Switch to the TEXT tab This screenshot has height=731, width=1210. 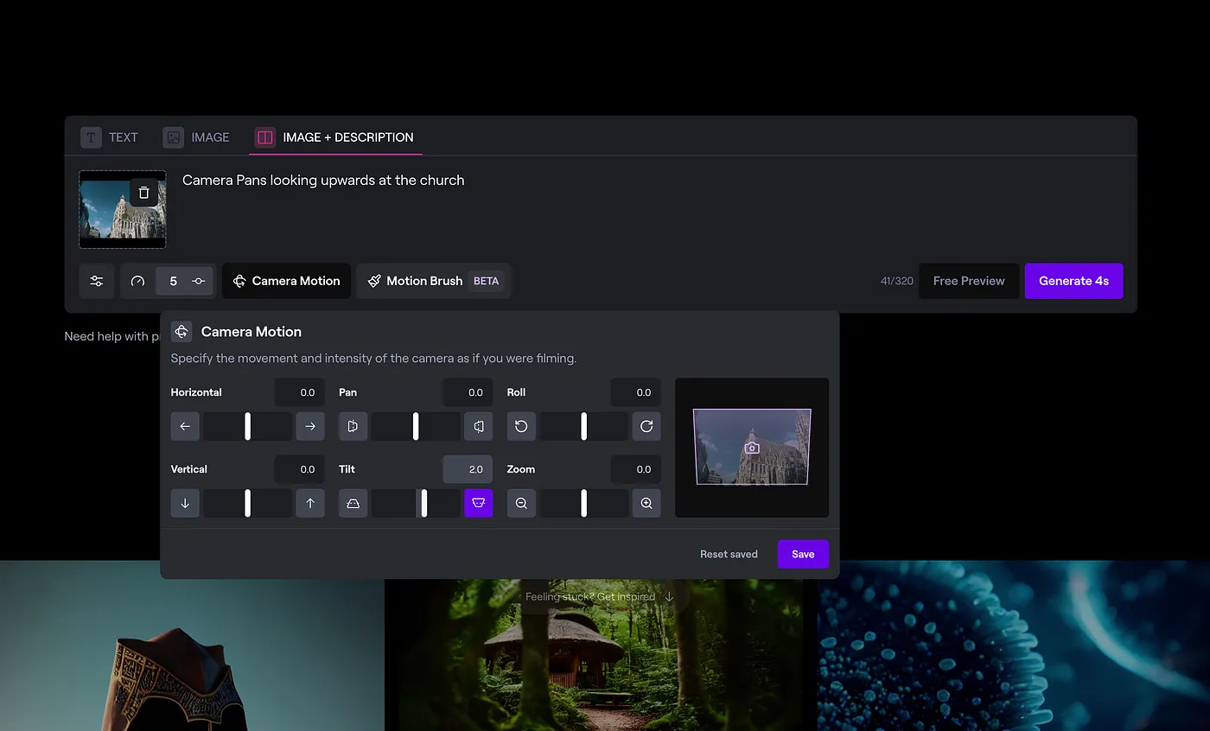coord(110,137)
